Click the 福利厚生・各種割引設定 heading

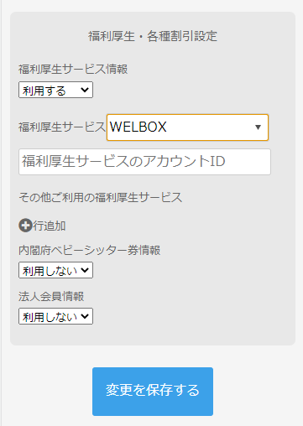(x=153, y=36)
